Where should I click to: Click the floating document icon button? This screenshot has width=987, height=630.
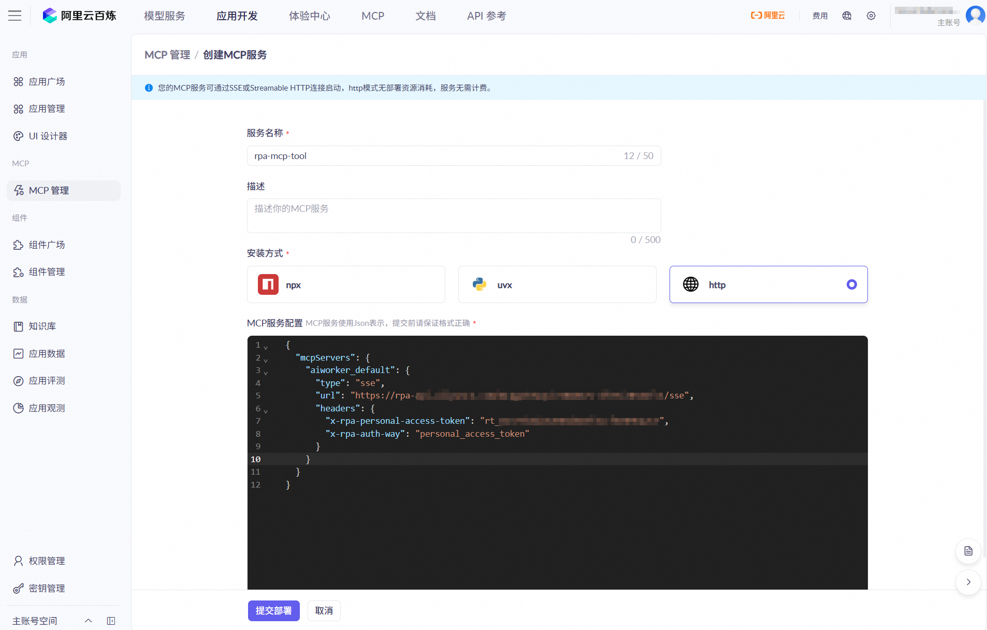[968, 551]
